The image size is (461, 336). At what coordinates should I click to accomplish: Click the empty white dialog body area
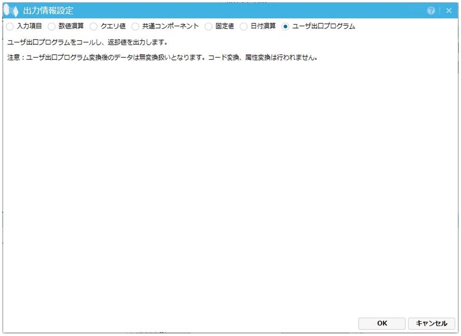point(230,184)
